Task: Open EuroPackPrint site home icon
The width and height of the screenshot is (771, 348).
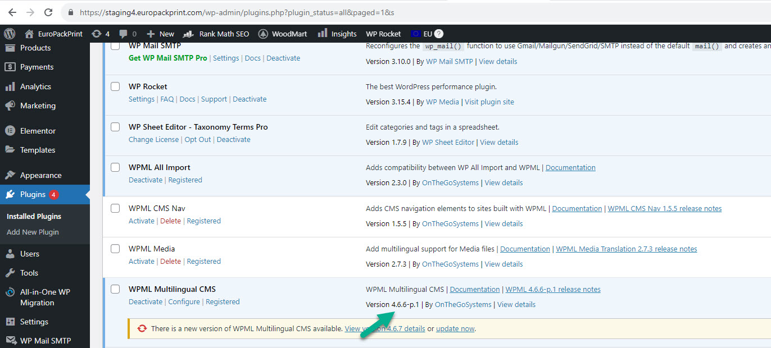Action: (30, 34)
